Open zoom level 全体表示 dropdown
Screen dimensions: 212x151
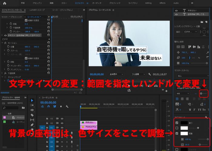click(x=116, y=74)
